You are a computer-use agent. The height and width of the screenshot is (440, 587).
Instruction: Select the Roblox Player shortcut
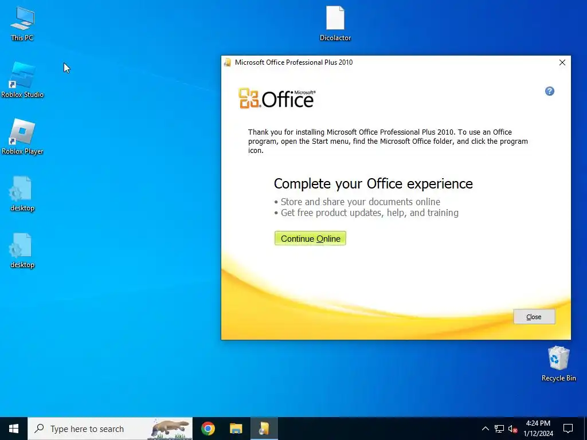[x=22, y=137]
